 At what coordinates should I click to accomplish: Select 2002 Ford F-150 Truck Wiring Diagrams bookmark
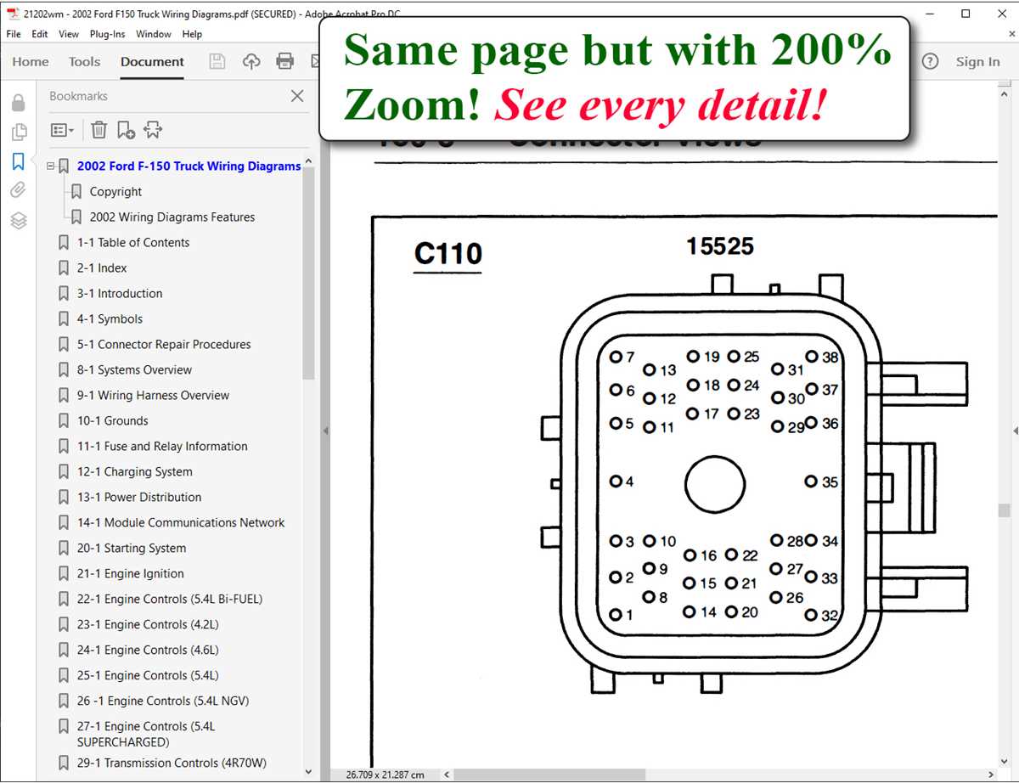click(189, 166)
